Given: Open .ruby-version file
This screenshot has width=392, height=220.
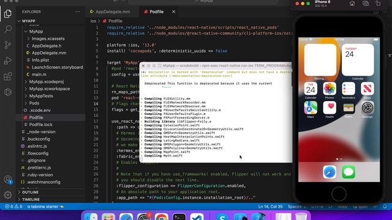Looking at the screenshot, I should click(x=39, y=175).
